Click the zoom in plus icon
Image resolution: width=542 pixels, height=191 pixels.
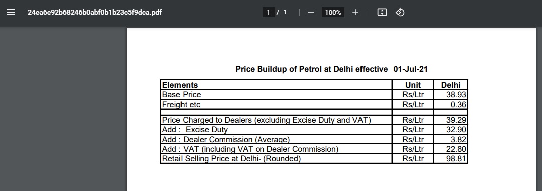pos(355,12)
